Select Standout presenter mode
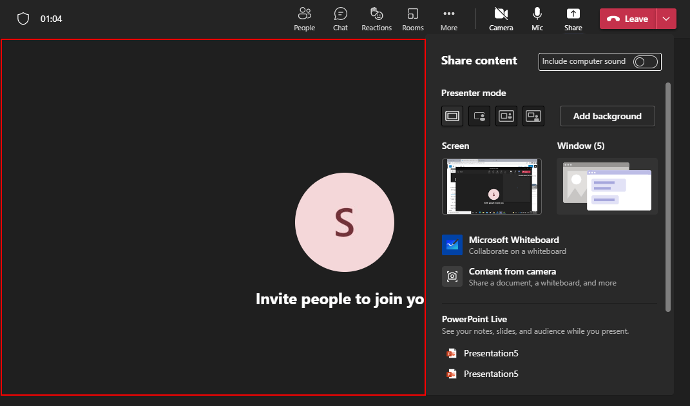 479,116
